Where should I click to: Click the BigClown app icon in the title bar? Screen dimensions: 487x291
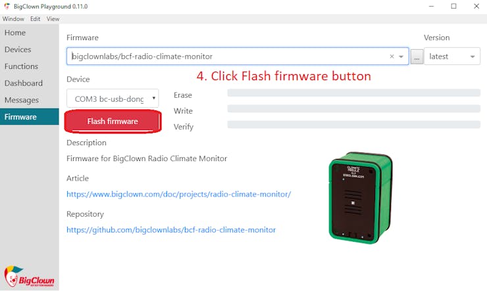click(x=7, y=6)
